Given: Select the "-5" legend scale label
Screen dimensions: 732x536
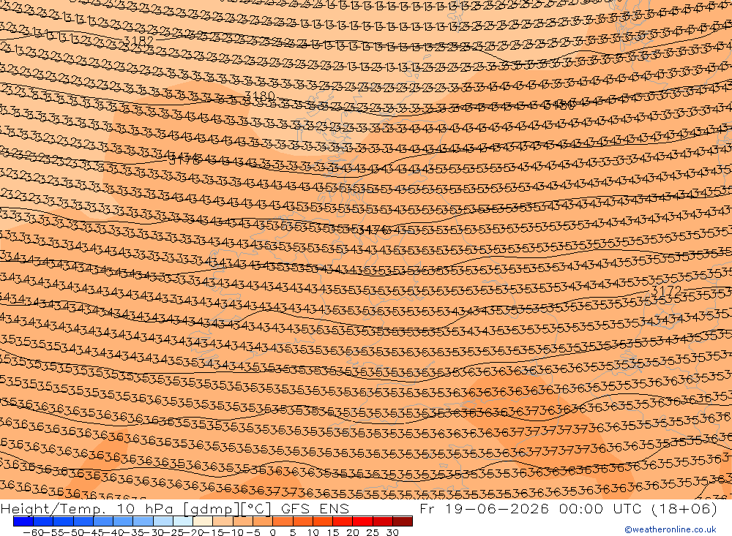Looking at the screenshot, I should (253, 532).
